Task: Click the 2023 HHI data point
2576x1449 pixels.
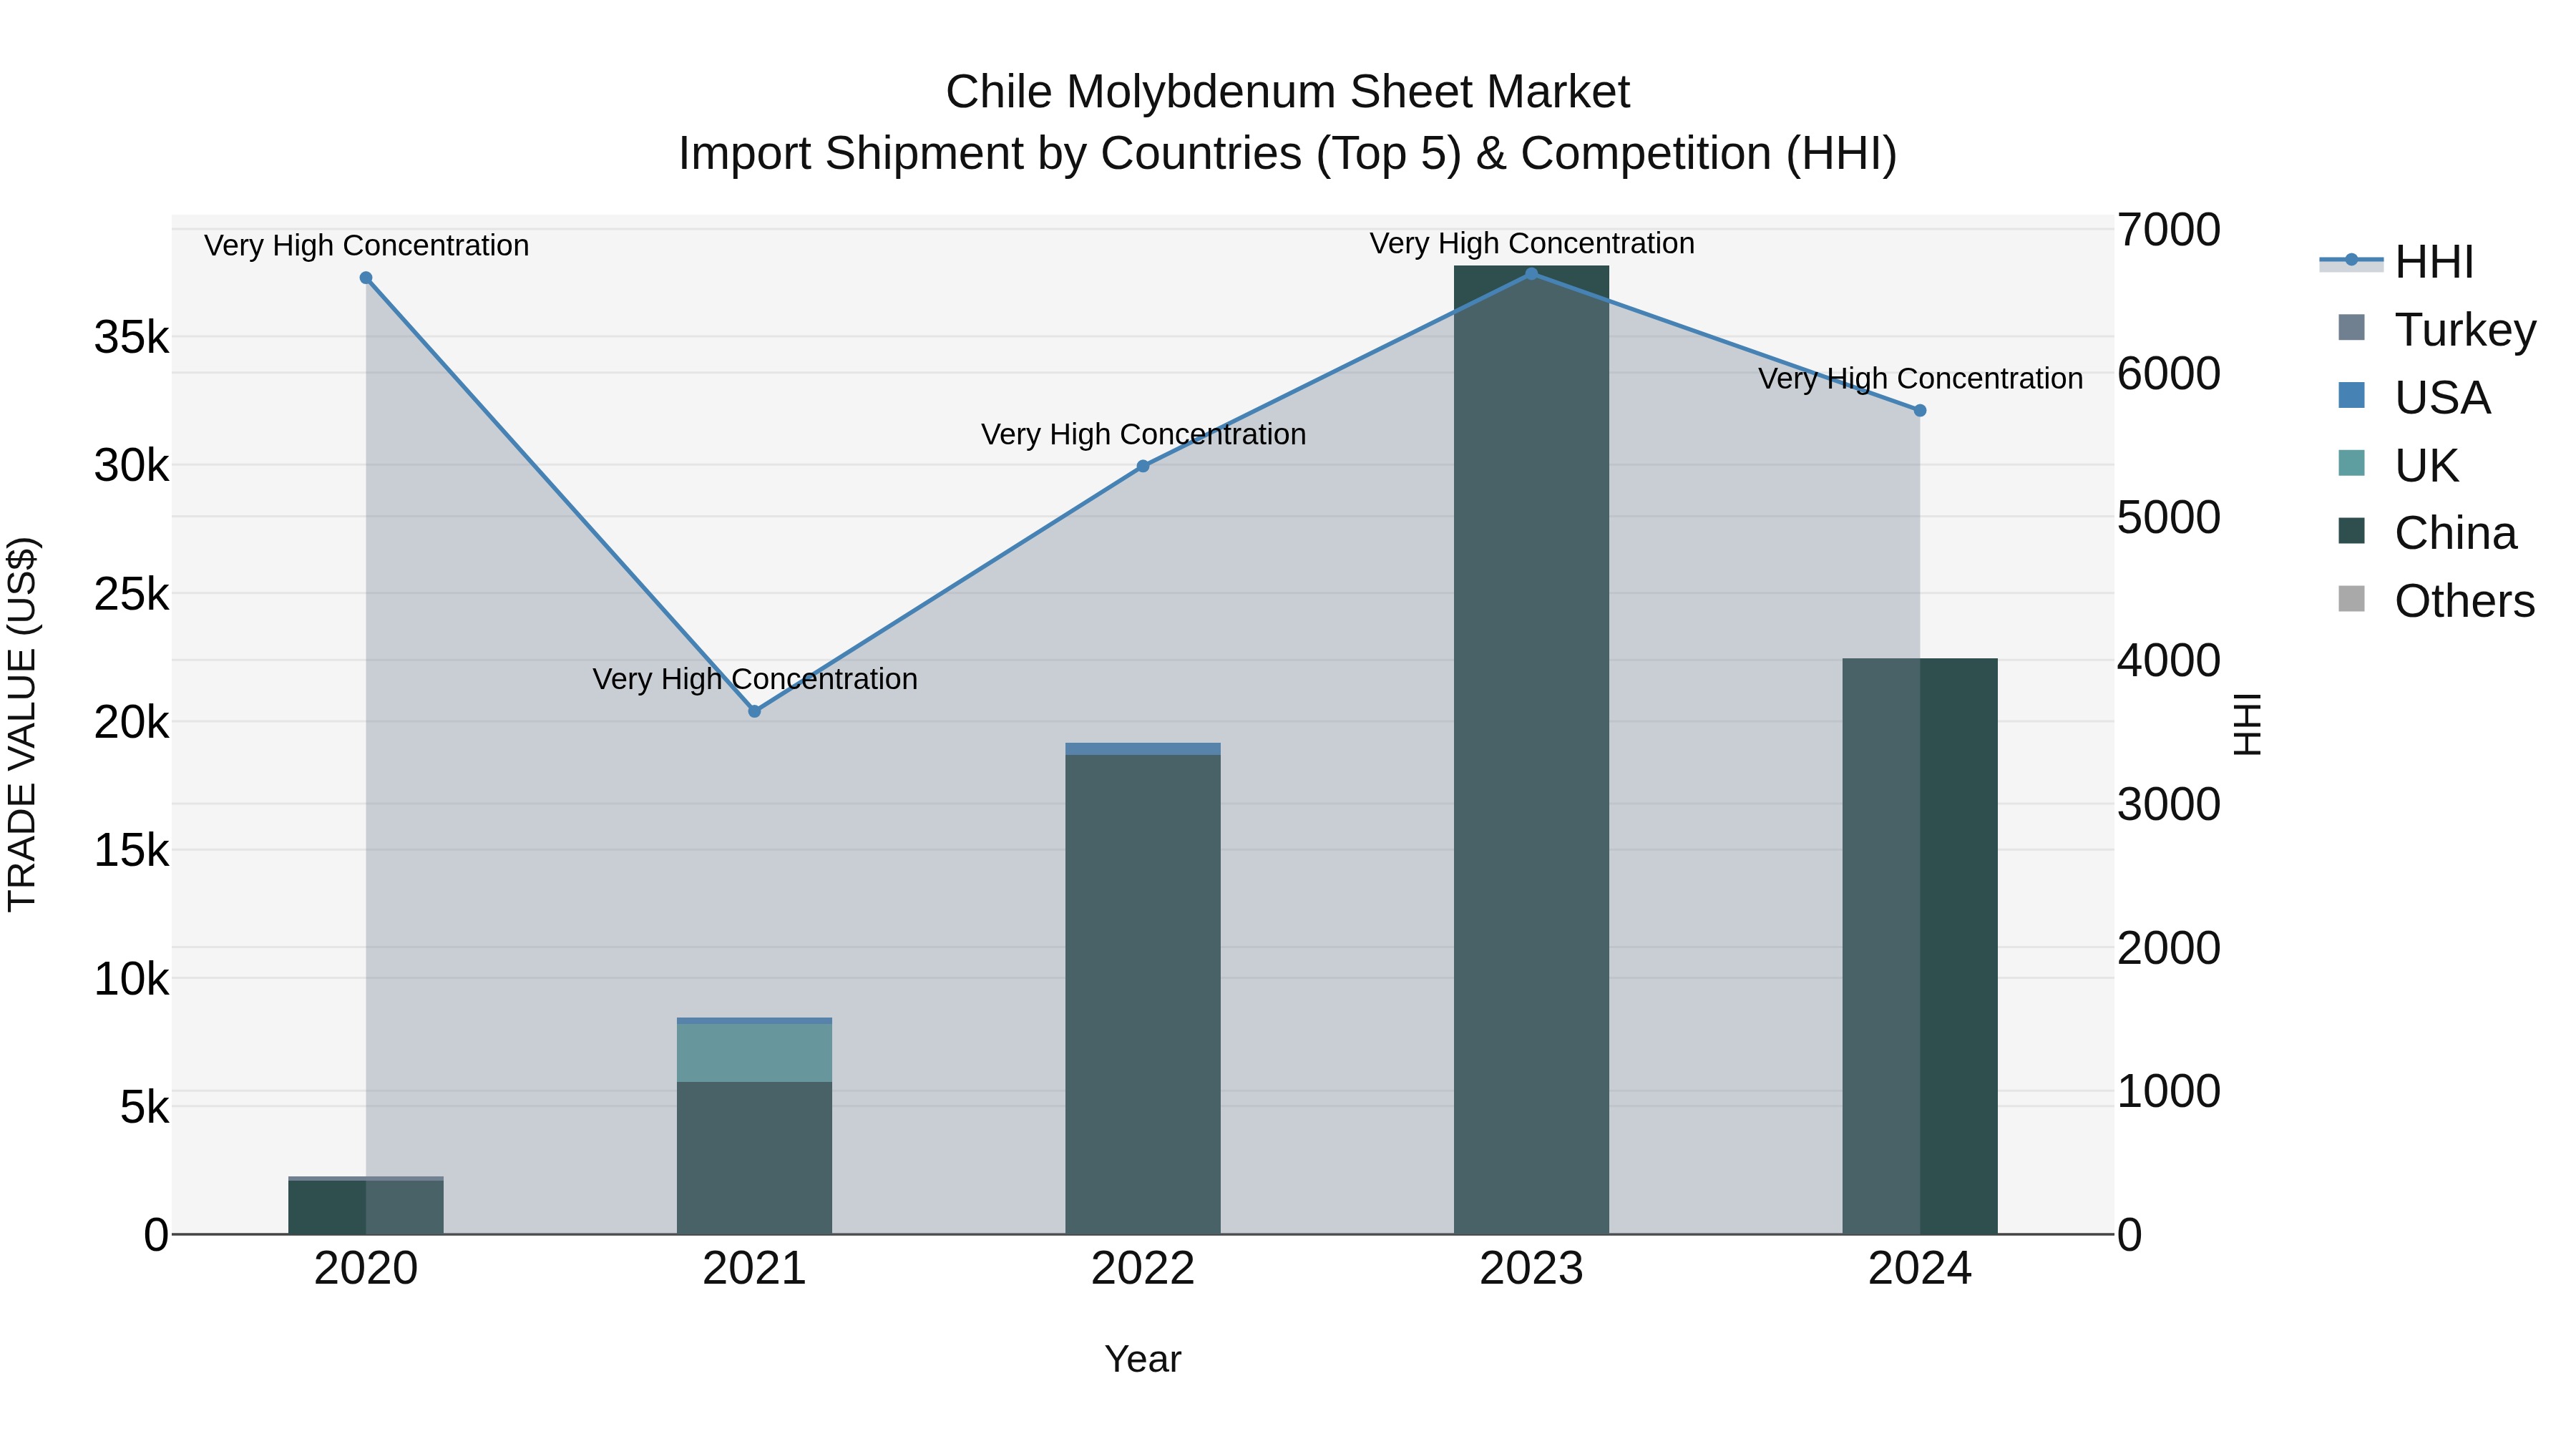Action: pyautogui.click(x=1532, y=273)
